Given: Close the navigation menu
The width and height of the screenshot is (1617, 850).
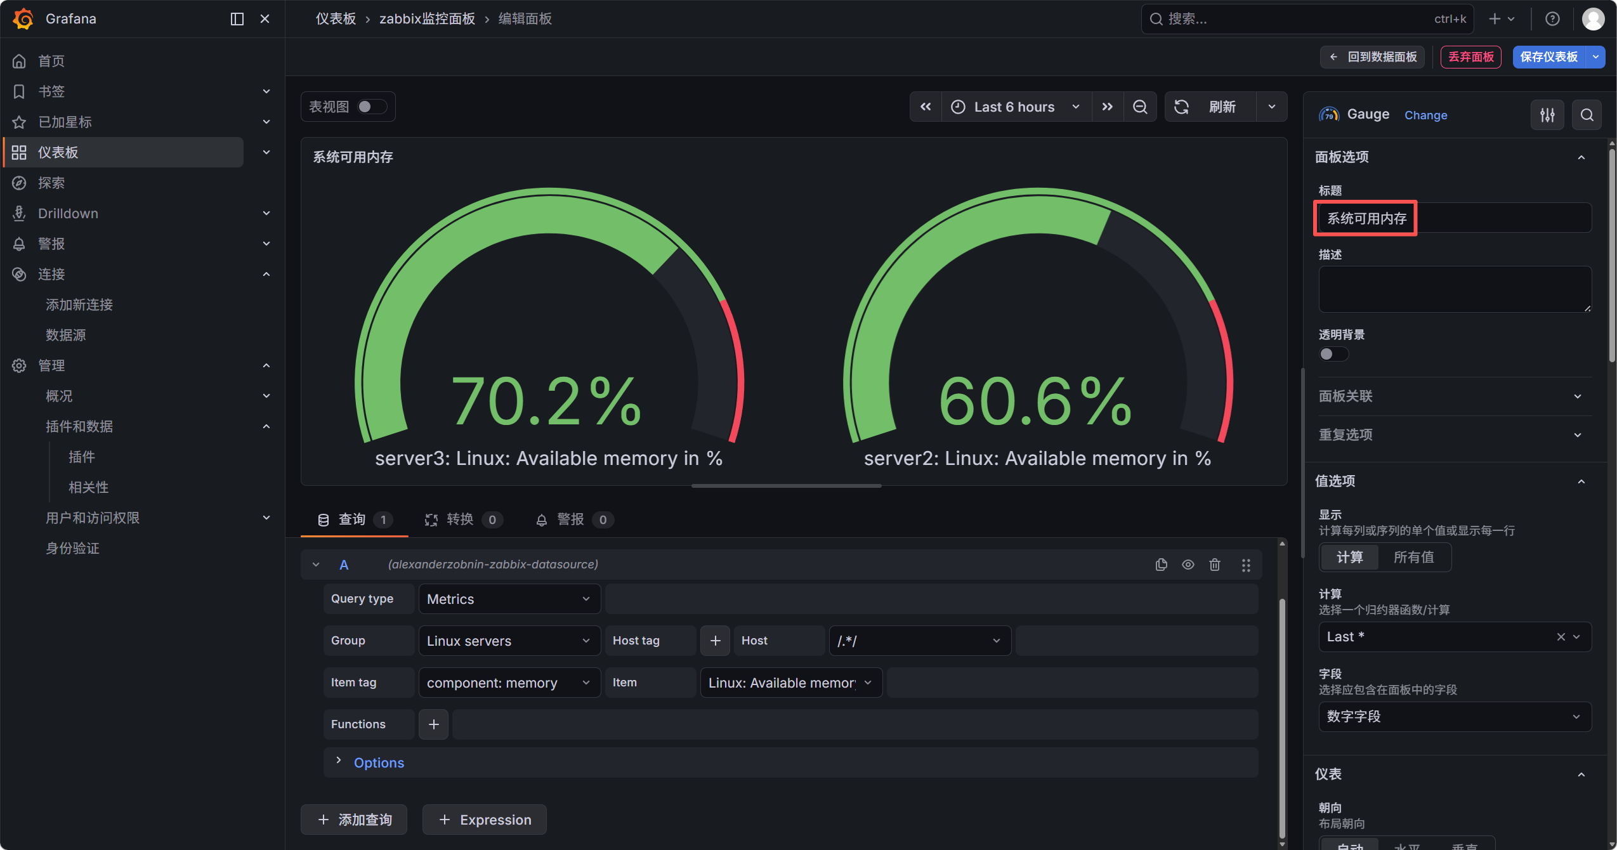Looking at the screenshot, I should [265, 19].
